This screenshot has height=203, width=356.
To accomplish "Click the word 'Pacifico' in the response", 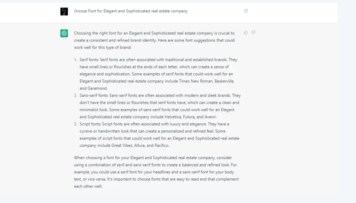I will coord(162,145).
